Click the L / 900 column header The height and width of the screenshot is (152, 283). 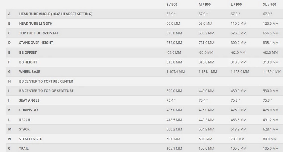[x=236, y=5]
